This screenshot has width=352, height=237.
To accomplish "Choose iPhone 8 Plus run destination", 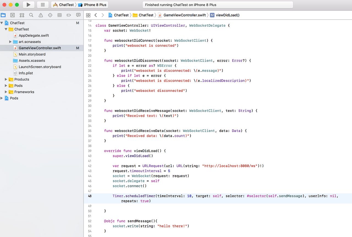I will 92,5.
